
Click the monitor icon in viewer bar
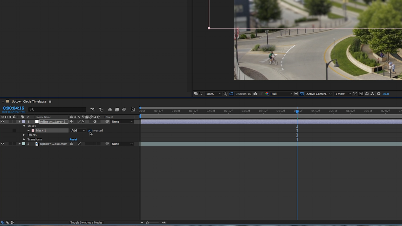pos(201,94)
